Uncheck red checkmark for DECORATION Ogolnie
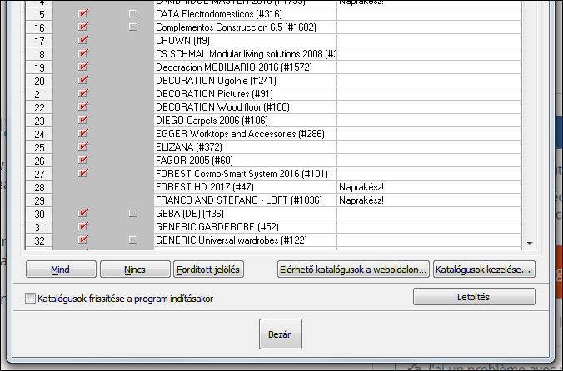The height and width of the screenshot is (371, 563). [83, 80]
